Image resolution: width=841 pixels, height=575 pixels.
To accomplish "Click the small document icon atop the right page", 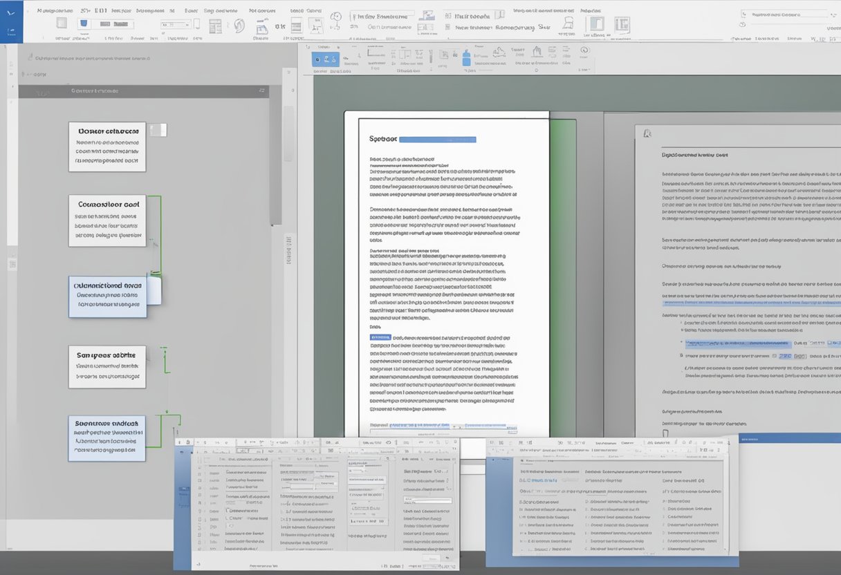I will [647, 135].
